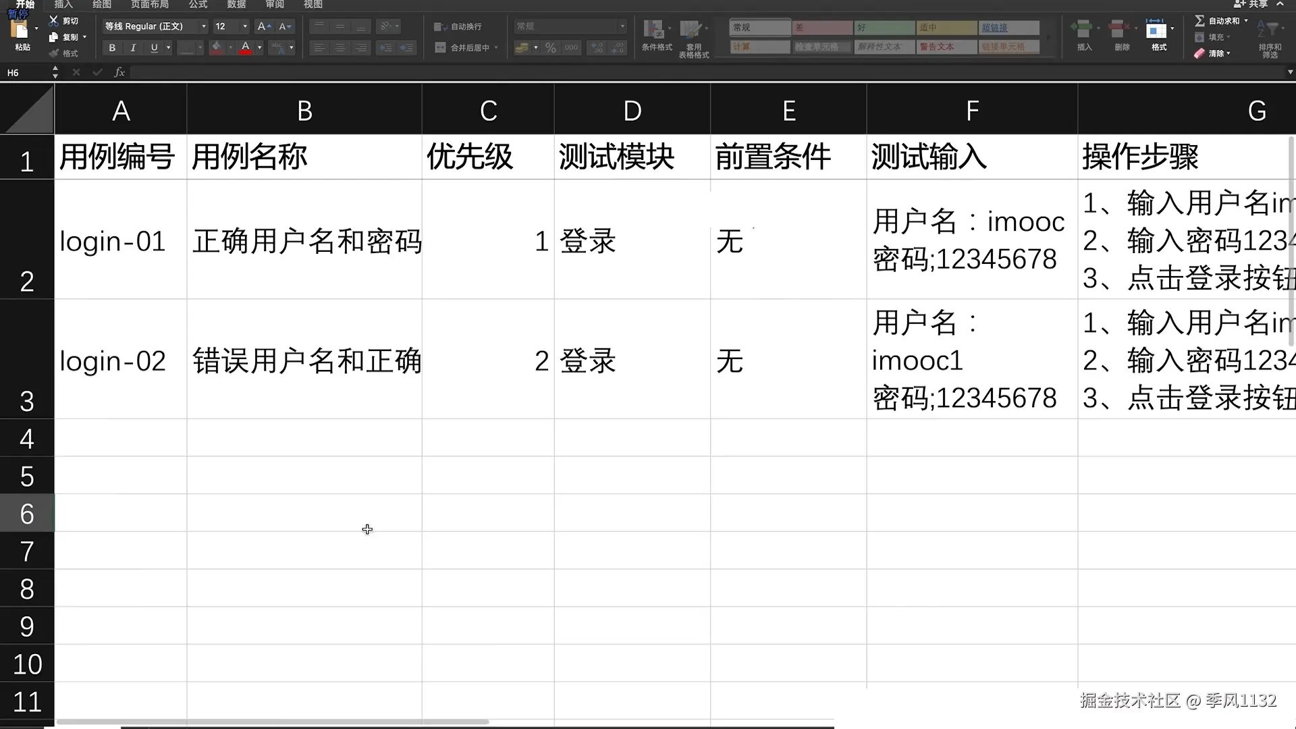Switch to the 插入 (Insert) ribbon tab
This screenshot has width=1296, height=729.
(63, 4)
